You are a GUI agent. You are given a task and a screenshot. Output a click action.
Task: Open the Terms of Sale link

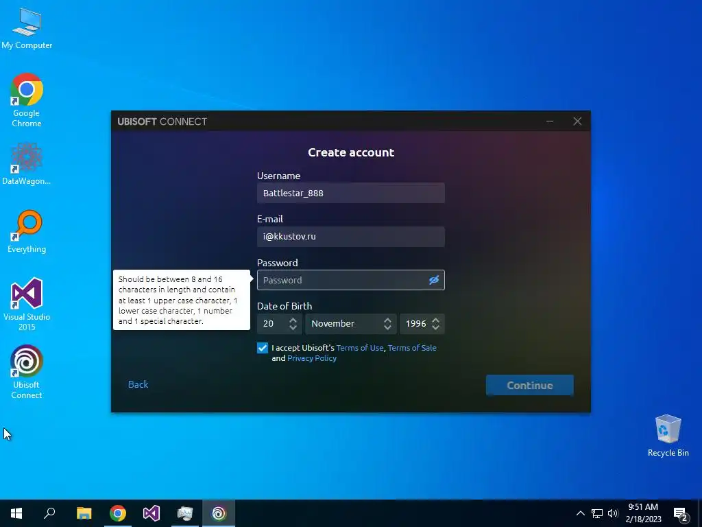(412, 348)
